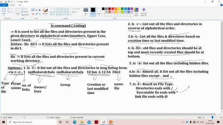
Task: Click the vertical scrollbar up arrow
Action: pos(222,21)
